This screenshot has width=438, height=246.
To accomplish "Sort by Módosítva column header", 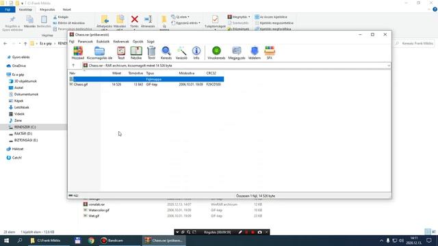I will coord(187,73).
